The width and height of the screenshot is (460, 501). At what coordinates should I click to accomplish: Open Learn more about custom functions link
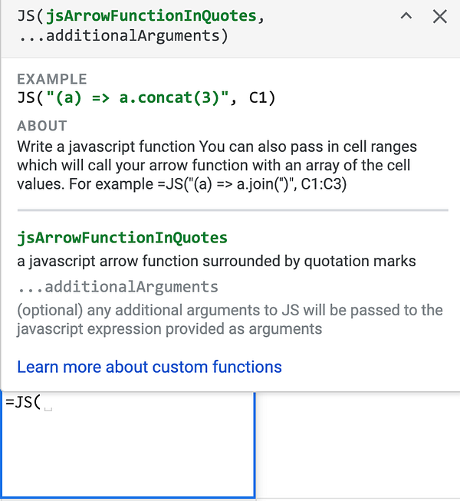pyautogui.click(x=149, y=367)
